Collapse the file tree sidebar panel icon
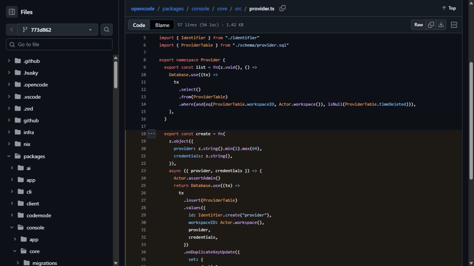474x266 pixels. click(x=12, y=12)
